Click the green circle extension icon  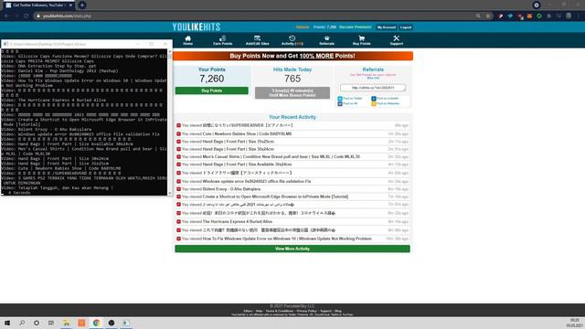pos(539,16)
